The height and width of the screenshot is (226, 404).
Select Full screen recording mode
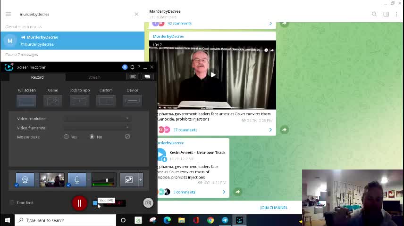pos(26,98)
